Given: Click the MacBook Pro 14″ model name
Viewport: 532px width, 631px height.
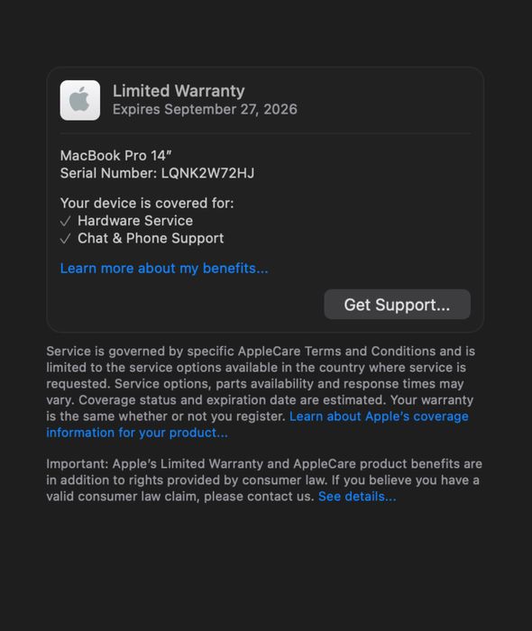Looking at the screenshot, I should click(x=116, y=155).
